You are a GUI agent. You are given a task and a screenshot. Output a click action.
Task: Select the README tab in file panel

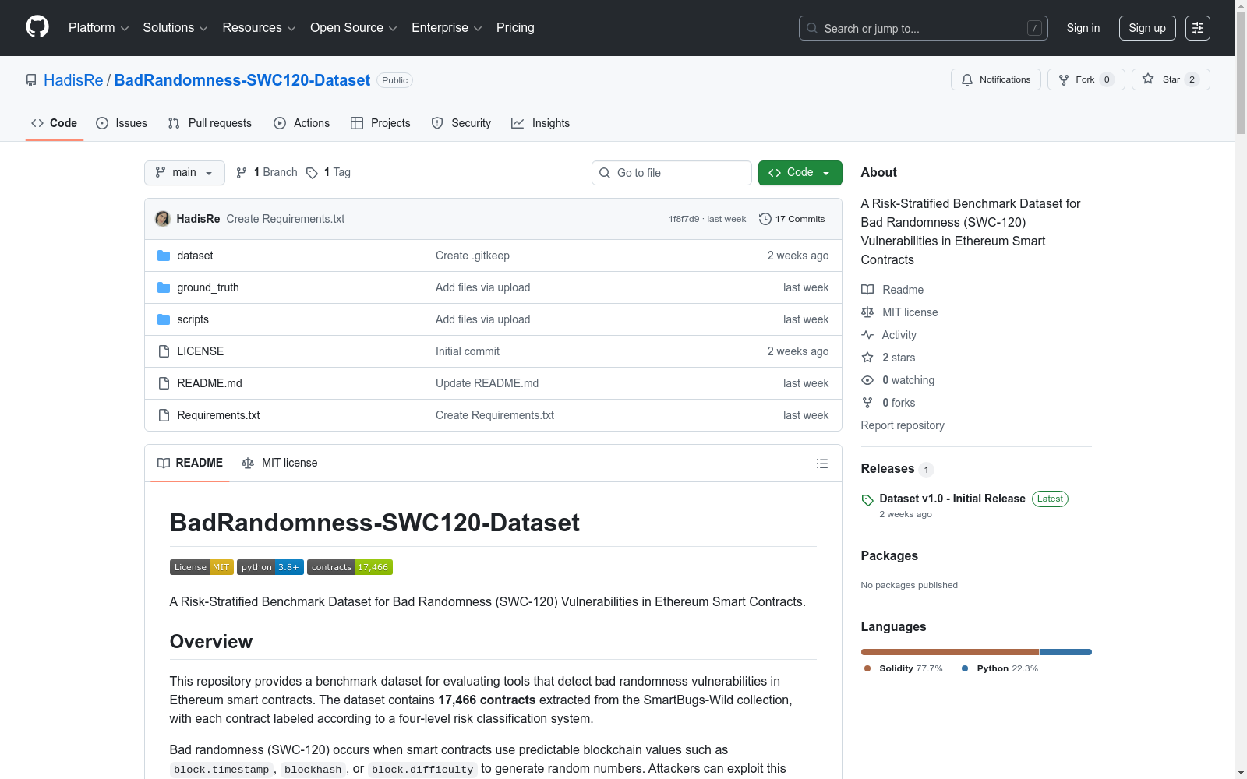pos(190,464)
